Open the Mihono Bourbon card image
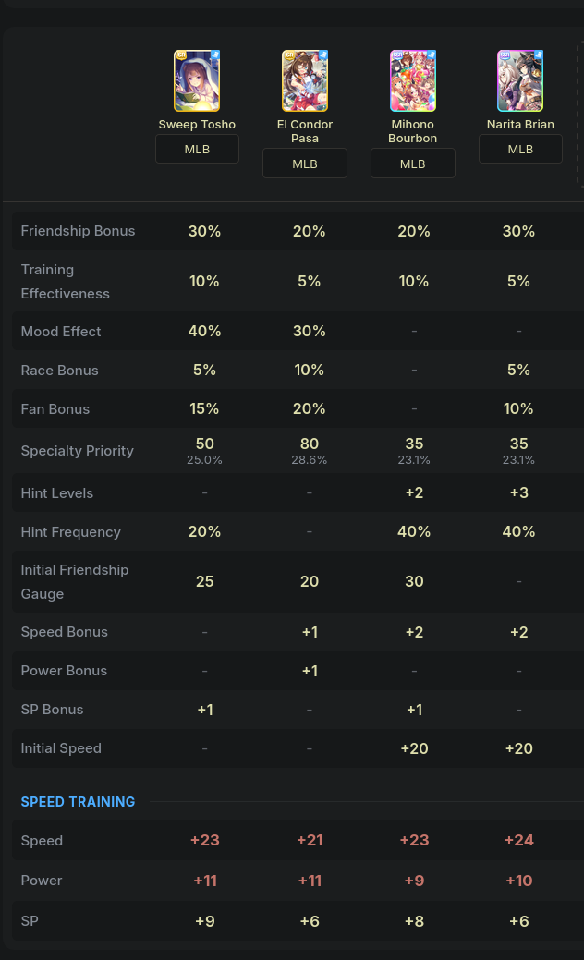The image size is (584, 960). pos(413,80)
